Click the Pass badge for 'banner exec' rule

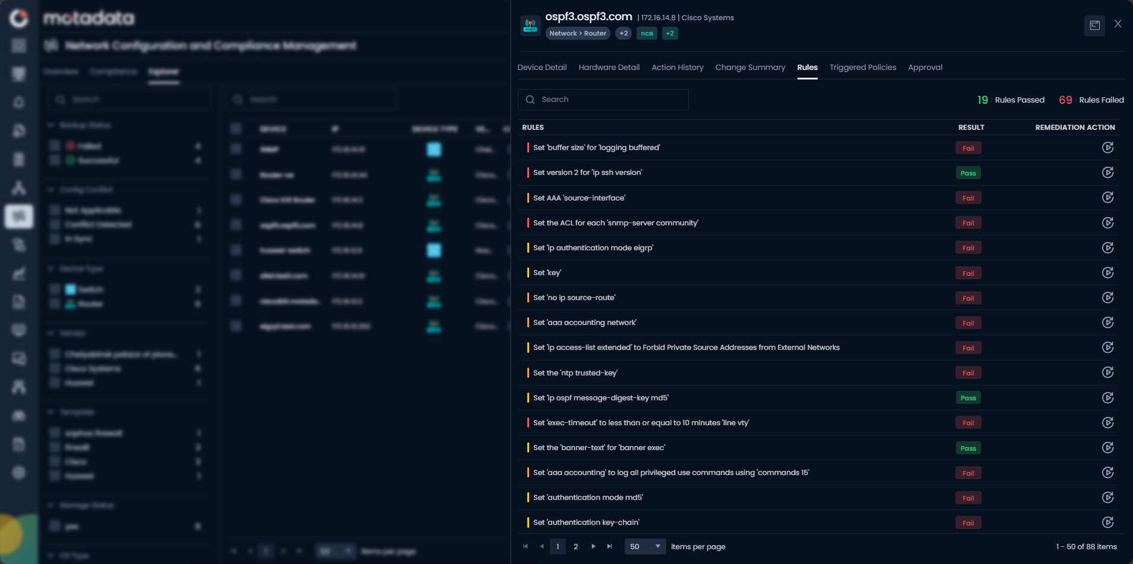tap(968, 448)
